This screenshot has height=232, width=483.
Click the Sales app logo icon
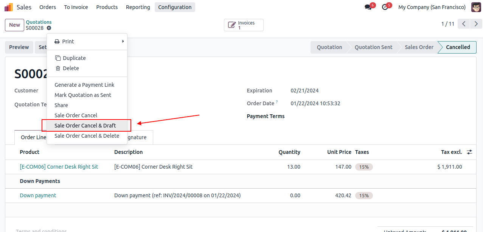[9, 7]
